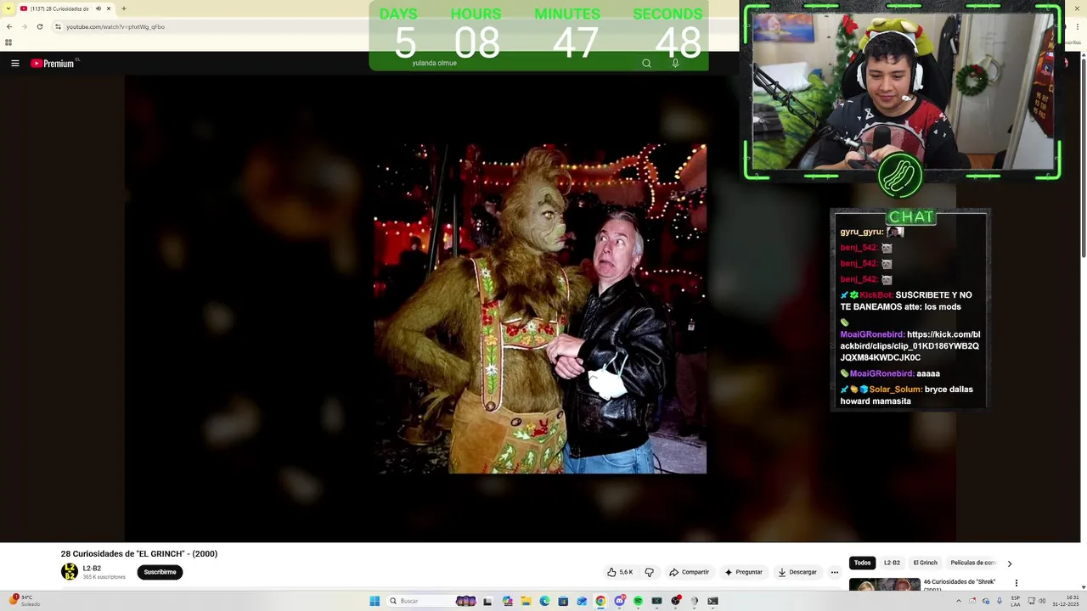This screenshot has height=611, width=1087.
Task: Like the video with 5,6 K
Action: (620, 572)
